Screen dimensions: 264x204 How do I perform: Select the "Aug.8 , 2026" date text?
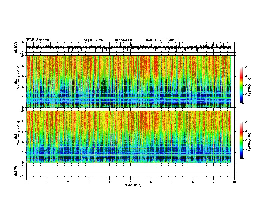coord(93,40)
